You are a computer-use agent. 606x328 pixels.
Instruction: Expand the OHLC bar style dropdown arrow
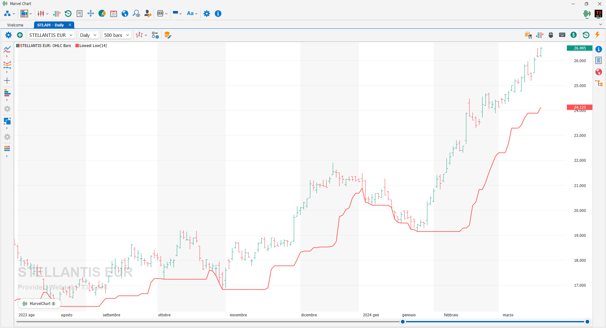point(146,35)
